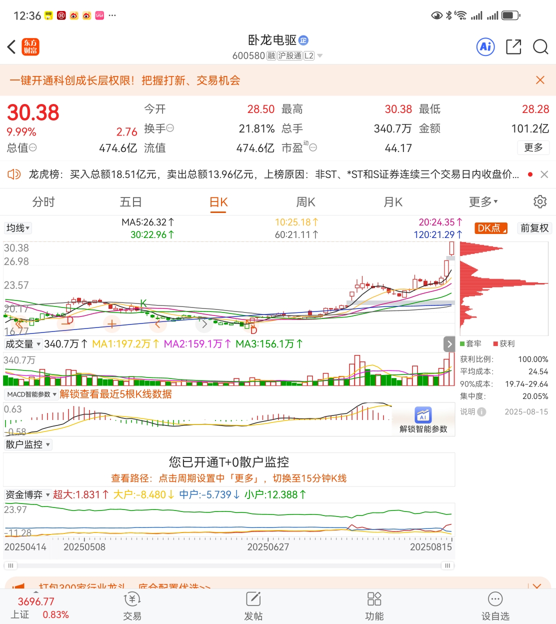
Task: Switch to the 分时 tab
Action: [43, 202]
